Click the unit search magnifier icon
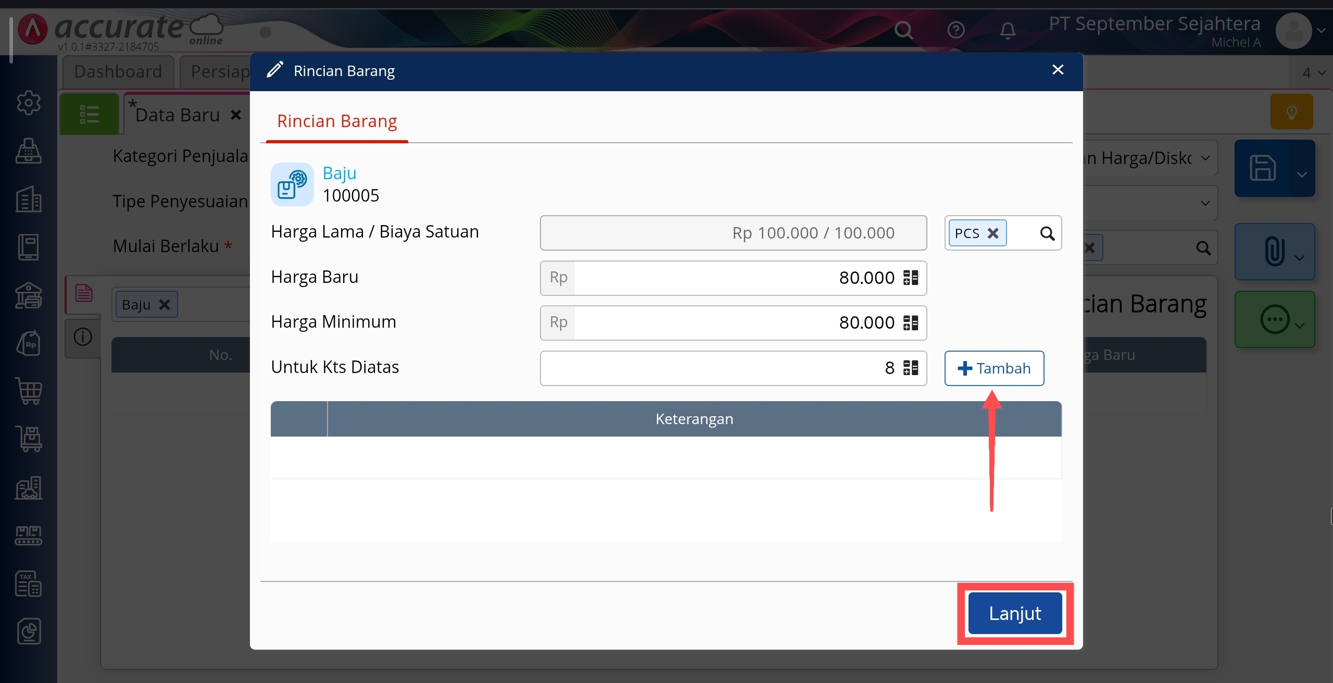1333x683 pixels. (x=1047, y=233)
